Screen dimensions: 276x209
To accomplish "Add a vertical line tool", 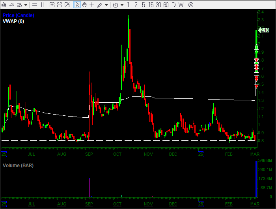I will point(43,5).
